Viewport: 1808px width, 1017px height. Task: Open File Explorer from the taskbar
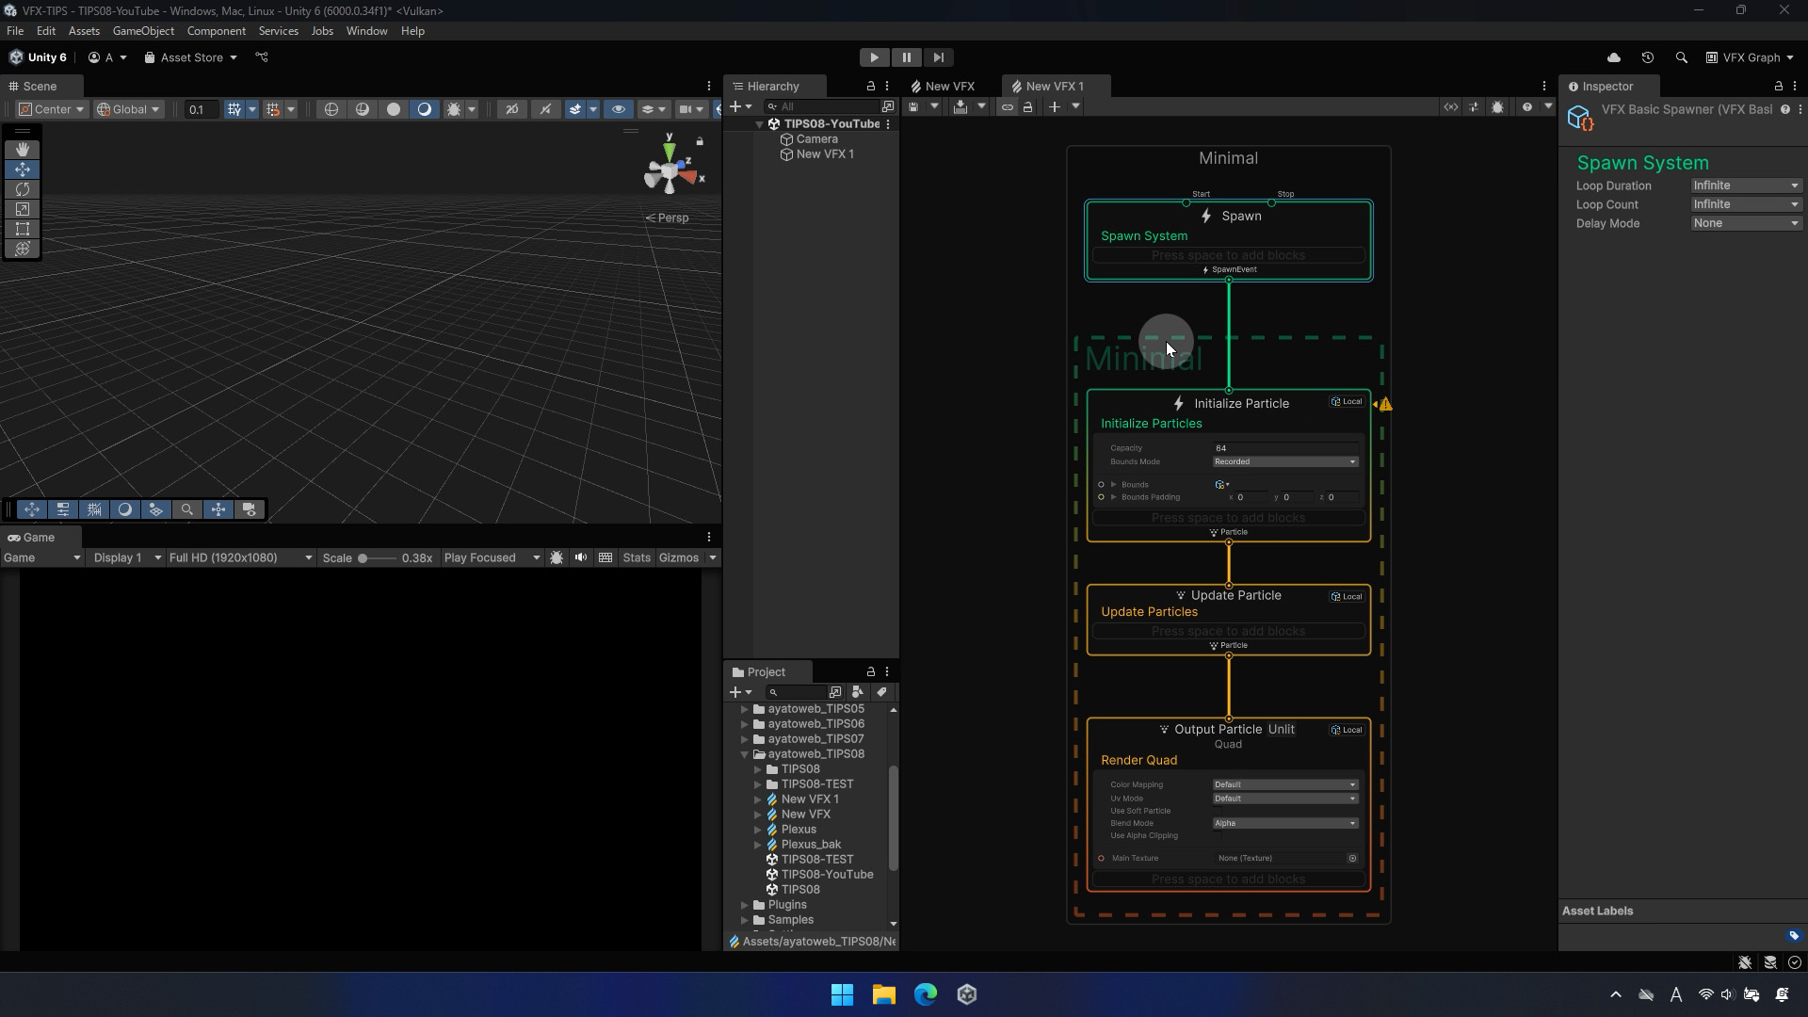coord(884,994)
